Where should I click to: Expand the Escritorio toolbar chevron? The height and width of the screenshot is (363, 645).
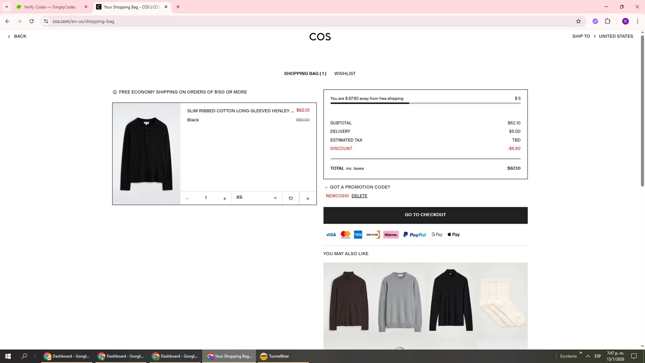pyautogui.click(x=580, y=353)
